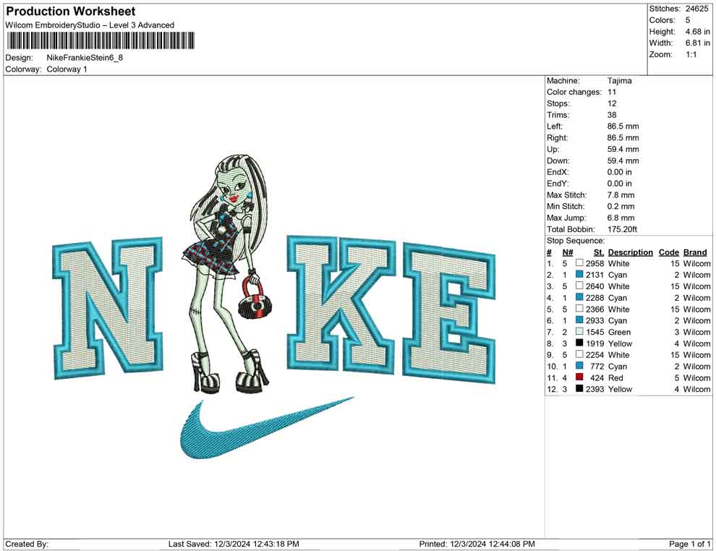Click the Left value 86.5 mm
This screenshot has height=551, width=716.
point(623,126)
